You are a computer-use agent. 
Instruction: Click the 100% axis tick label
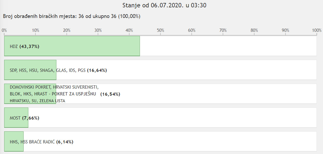coord(317,30)
